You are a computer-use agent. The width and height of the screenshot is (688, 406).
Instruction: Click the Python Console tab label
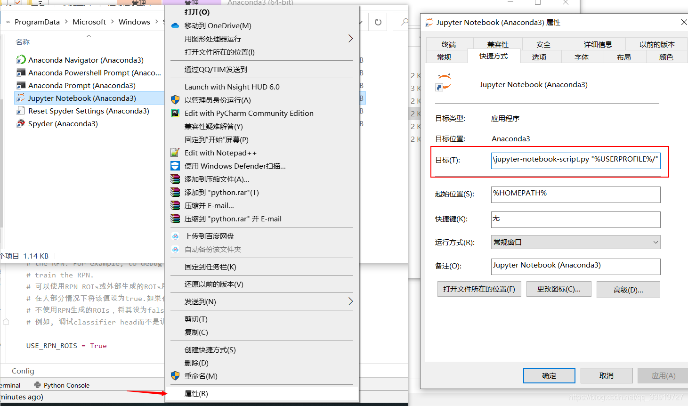tap(66, 385)
